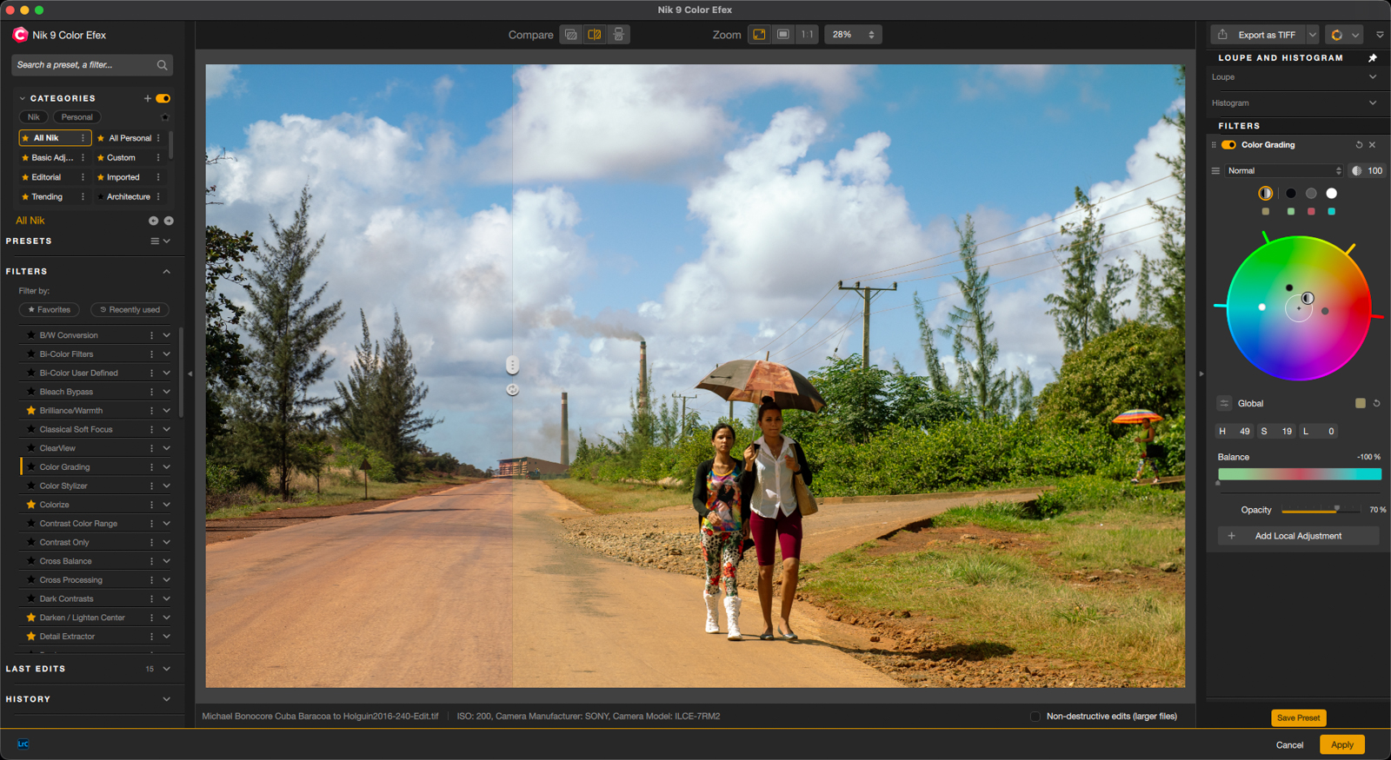Open options dots for Bleach Bypass filter
The width and height of the screenshot is (1391, 760).
click(x=151, y=392)
